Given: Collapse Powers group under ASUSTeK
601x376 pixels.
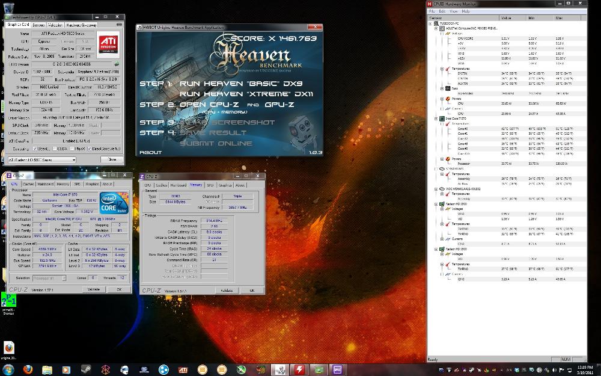Looking at the screenshot, I should click(442, 99).
